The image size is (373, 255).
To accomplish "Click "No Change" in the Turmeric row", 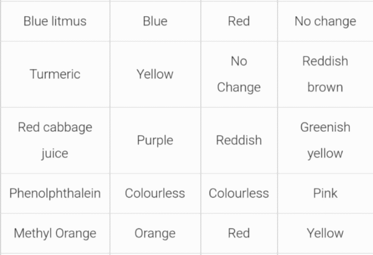I will (x=239, y=74).
